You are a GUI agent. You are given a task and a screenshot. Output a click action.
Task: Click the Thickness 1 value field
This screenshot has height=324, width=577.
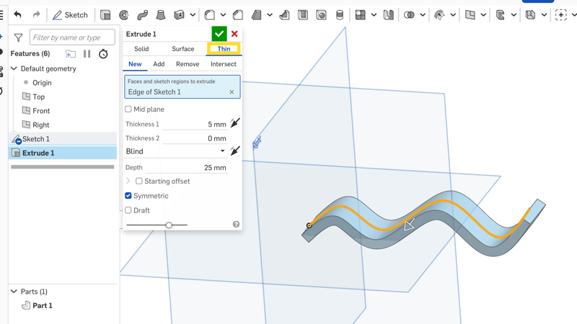[x=195, y=124]
